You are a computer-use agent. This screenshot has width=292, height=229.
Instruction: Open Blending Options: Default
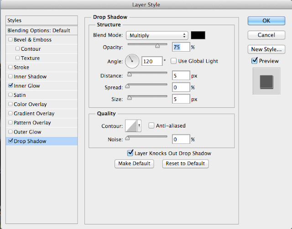[42, 31]
